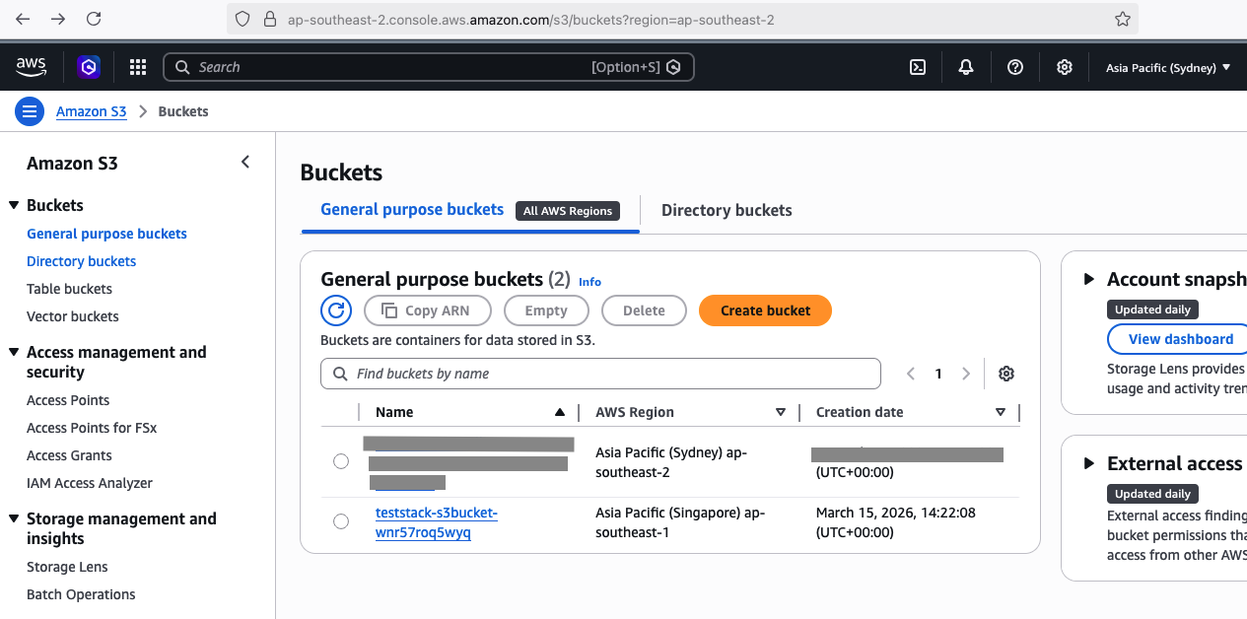Open the Asia Pacific (Sydney) region dropdown
The width and height of the screenshot is (1247, 619).
pyautogui.click(x=1168, y=68)
